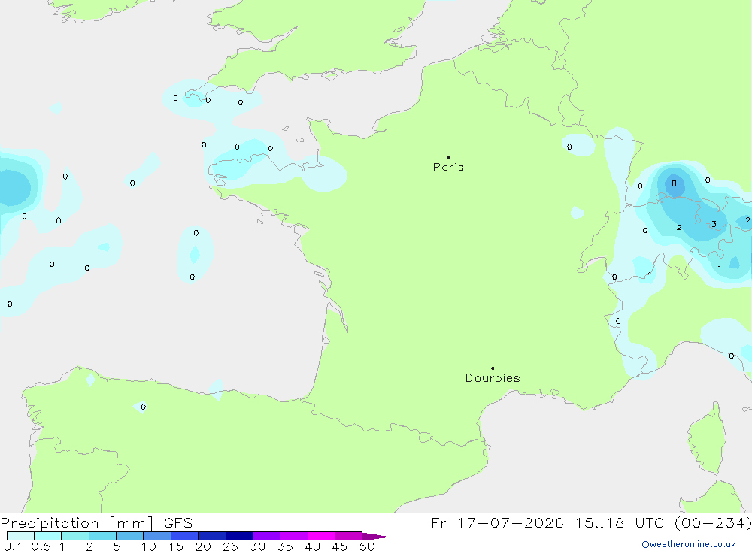Pick the 10–15 mm legend swatch
752x551 pixels.
point(157,536)
